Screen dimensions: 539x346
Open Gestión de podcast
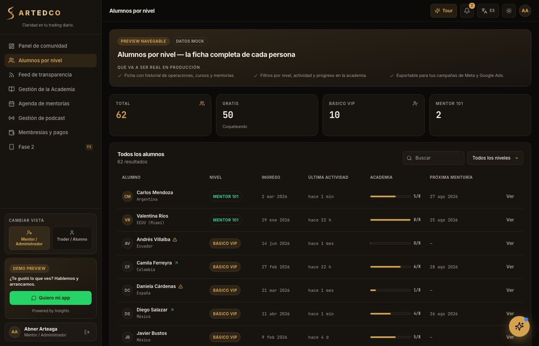pos(50,118)
